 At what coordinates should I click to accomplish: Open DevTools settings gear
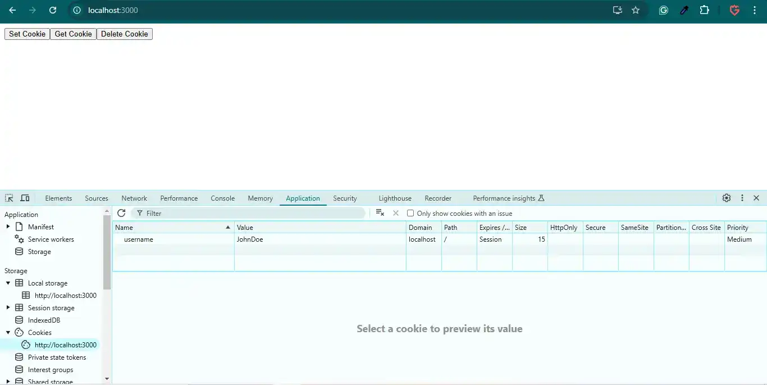click(x=727, y=198)
